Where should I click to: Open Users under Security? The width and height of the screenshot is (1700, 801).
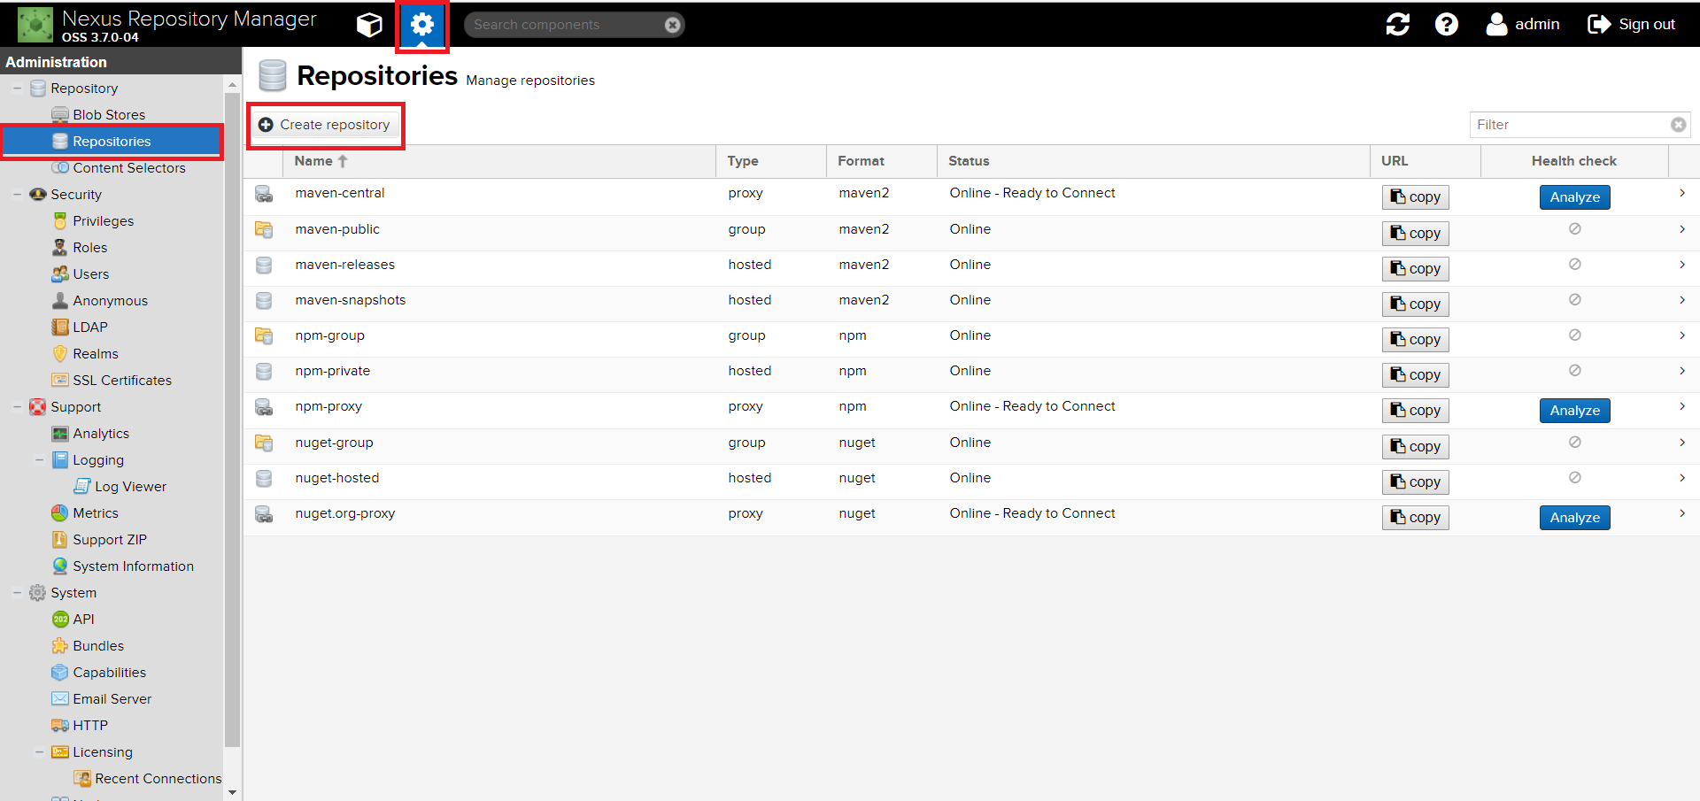pos(90,274)
